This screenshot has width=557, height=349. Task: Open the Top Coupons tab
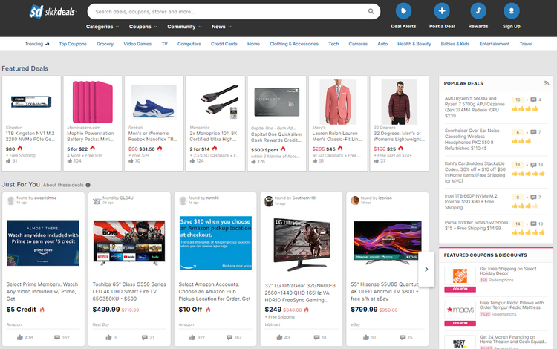[73, 44]
